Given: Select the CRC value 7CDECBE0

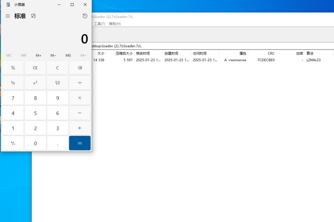Looking at the screenshot, I should point(266,60).
